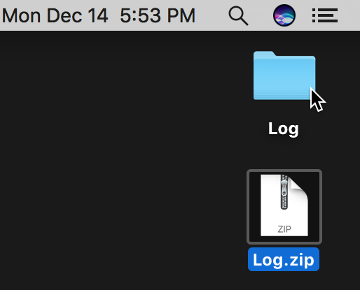Select the Log.zip archive icon
The width and height of the screenshot is (360, 290).
click(x=284, y=205)
